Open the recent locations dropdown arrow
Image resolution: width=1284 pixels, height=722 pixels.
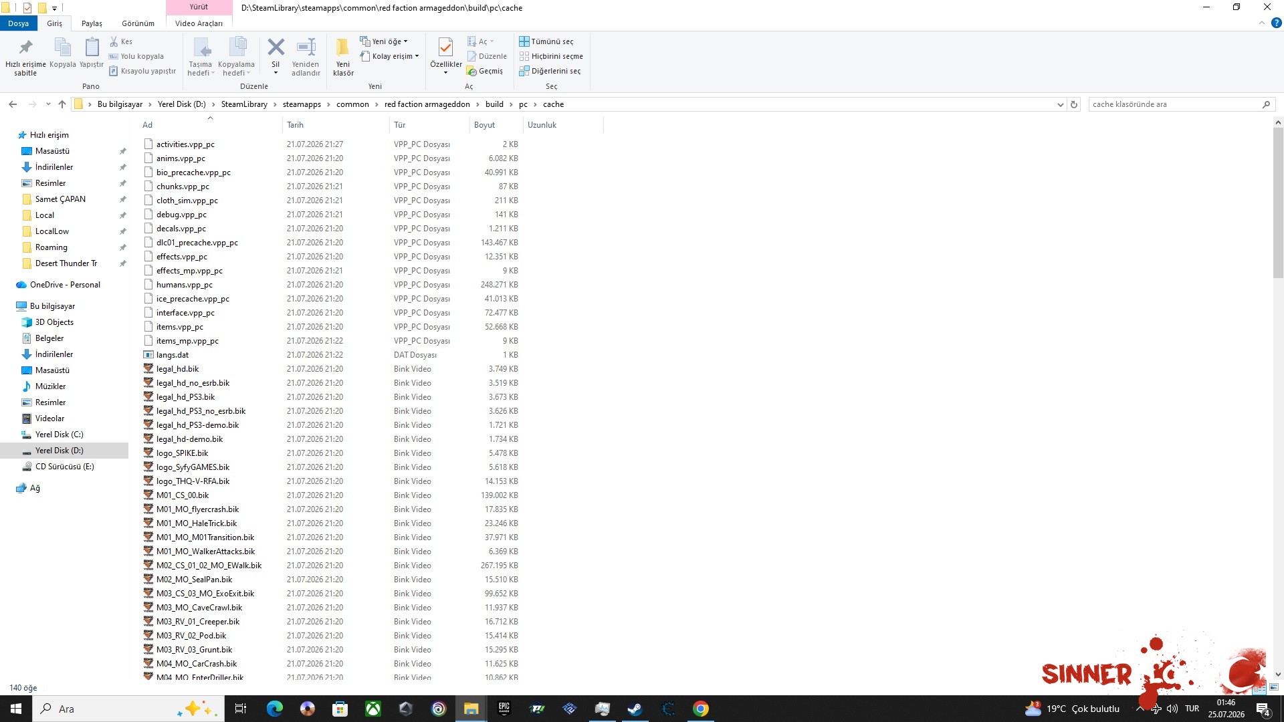pyautogui.click(x=48, y=104)
